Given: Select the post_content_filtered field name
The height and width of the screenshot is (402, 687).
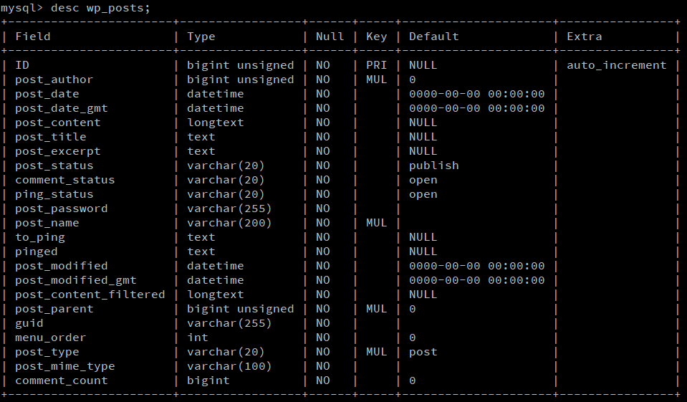Looking at the screenshot, I should tap(90, 295).
